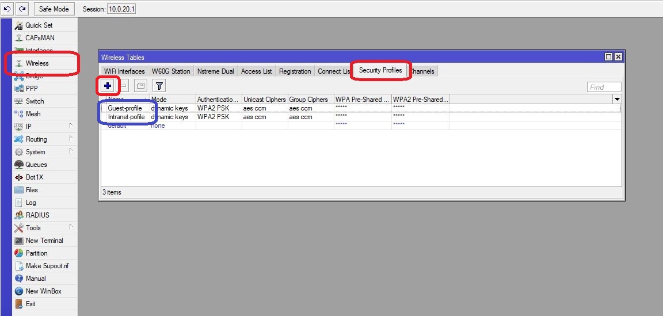663x316 pixels.
Task: Click the blue plus add-profile icon
Action: click(x=108, y=86)
